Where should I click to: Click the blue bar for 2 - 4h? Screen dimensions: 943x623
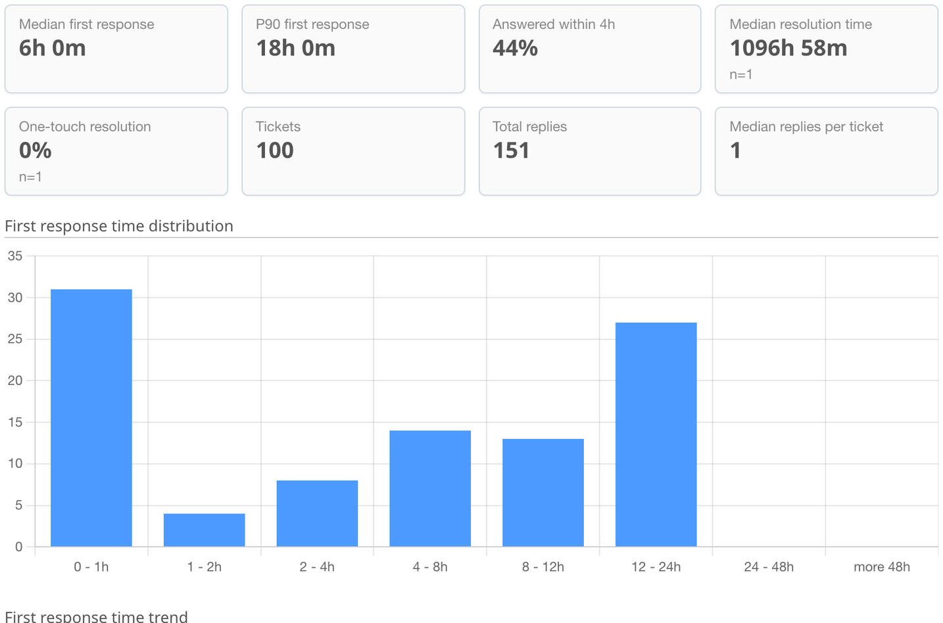point(317,513)
